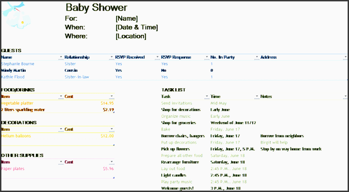Open Food/Drinks Cost filter dropdown
349x192 pixels.
tap(112, 97)
